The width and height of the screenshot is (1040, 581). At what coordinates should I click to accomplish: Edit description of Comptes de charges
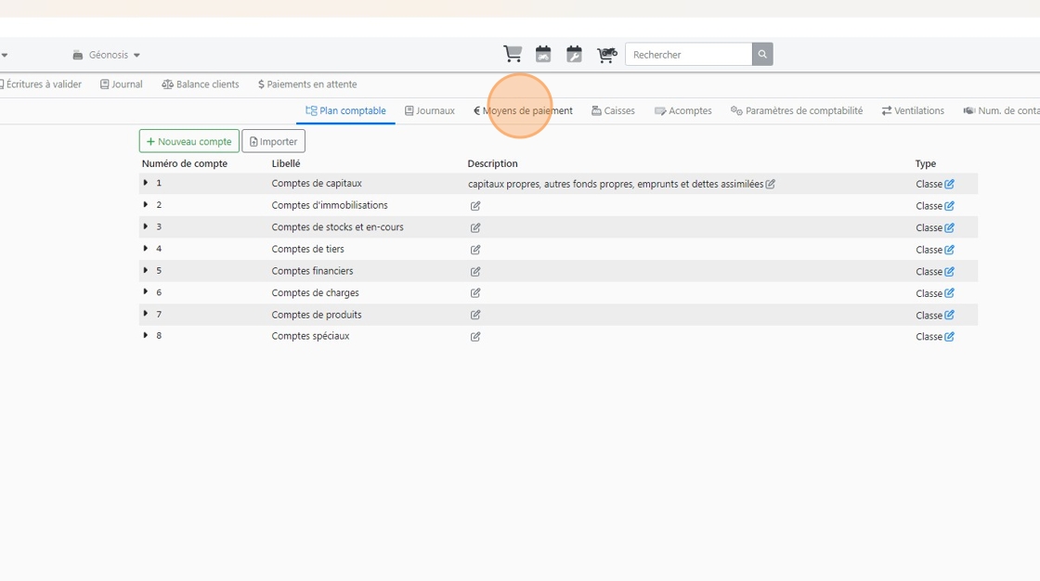[475, 292]
